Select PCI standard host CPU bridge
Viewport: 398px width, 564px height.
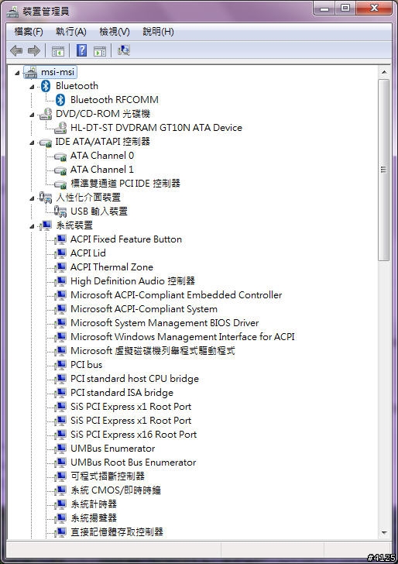click(135, 379)
